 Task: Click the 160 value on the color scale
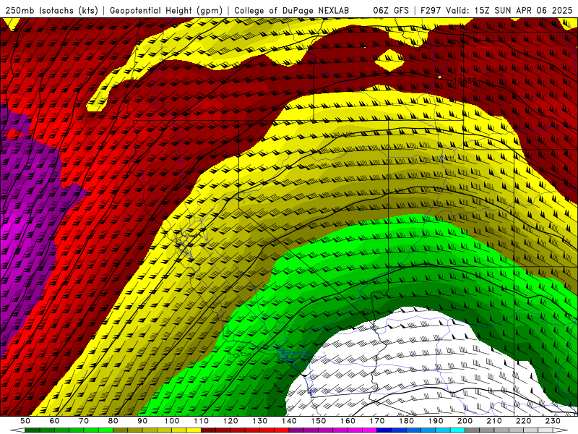pos(348,421)
